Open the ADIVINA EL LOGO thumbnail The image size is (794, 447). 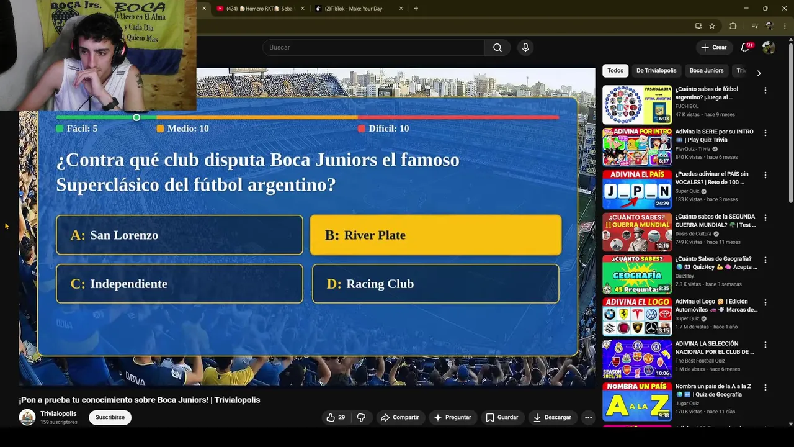click(x=637, y=317)
